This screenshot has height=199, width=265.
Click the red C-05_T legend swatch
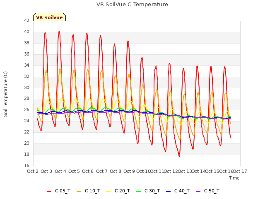tap(49, 192)
